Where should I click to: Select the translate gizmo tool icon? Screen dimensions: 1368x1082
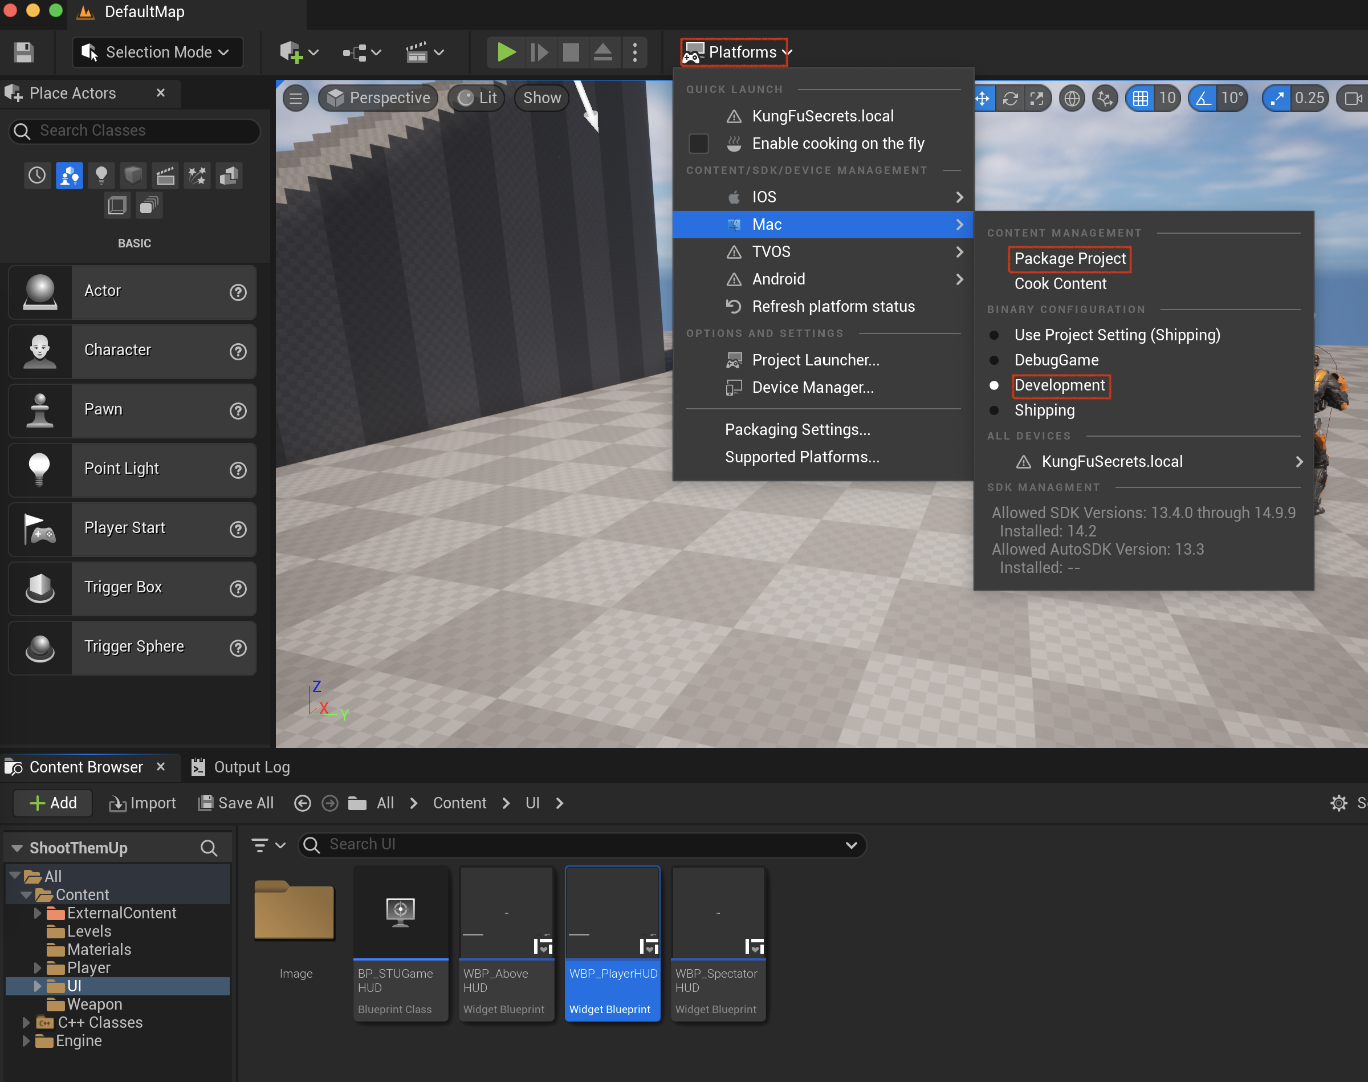tap(983, 98)
